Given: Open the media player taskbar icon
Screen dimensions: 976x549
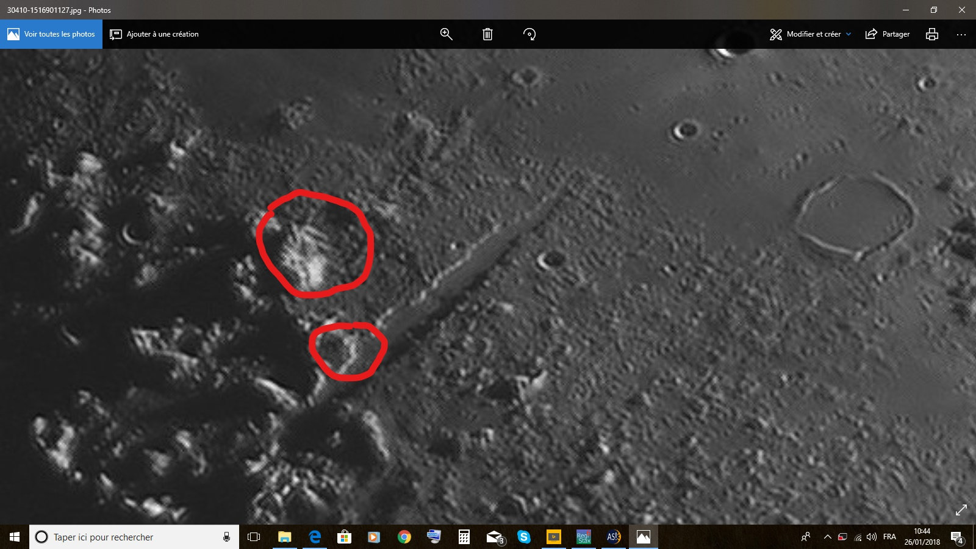Looking at the screenshot, I should tap(374, 537).
